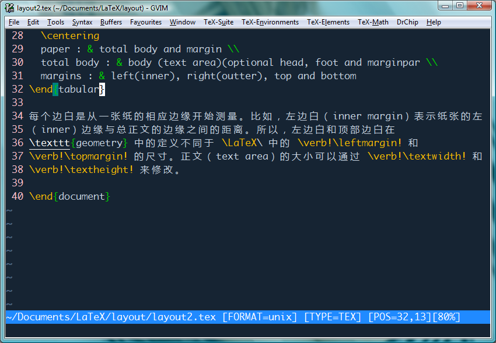This screenshot has height=343, width=496.
Task: Click 'margins' at start of line 31
Action: (x=61, y=76)
